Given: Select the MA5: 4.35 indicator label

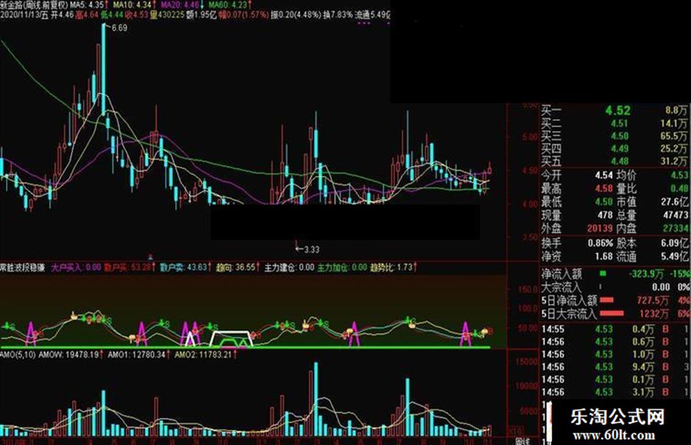Looking at the screenshot, I should (x=87, y=5).
